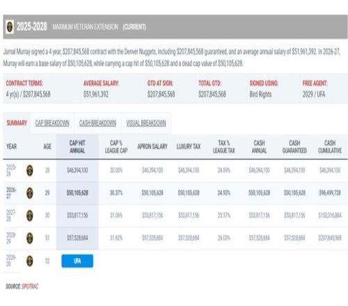Open the Visual Breakdown tab

146,123
